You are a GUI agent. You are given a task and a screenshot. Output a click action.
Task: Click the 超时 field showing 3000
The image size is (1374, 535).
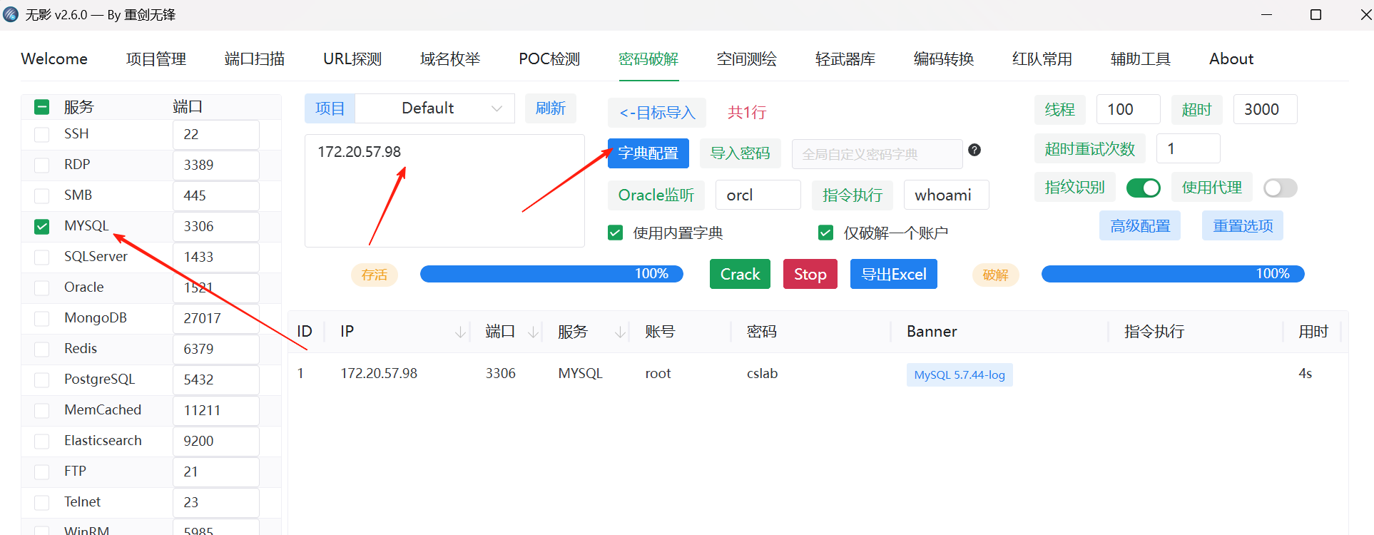(x=1266, y=109)
